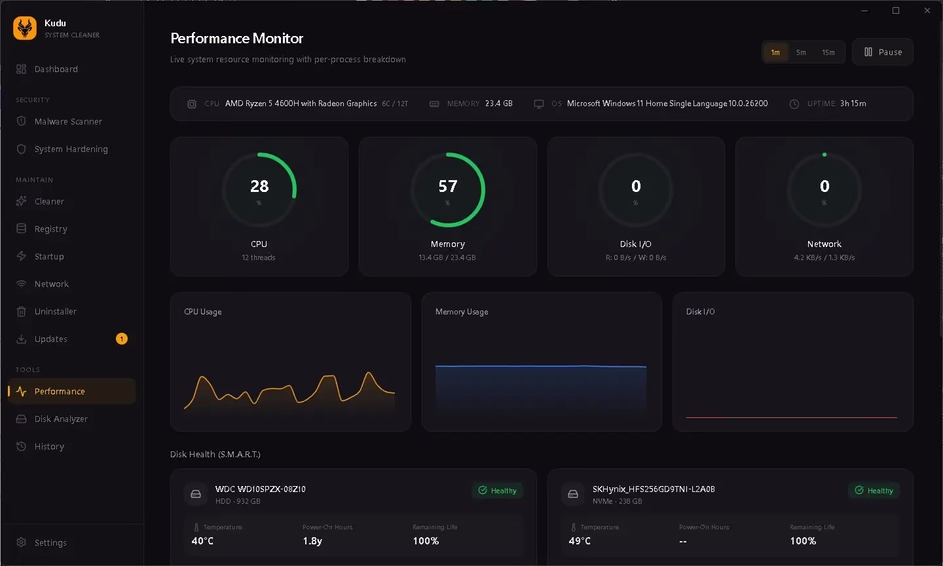Screen dimensions: 943x566
Task: Open Uninstaller trash icon
Action: (x=21, y=311)
